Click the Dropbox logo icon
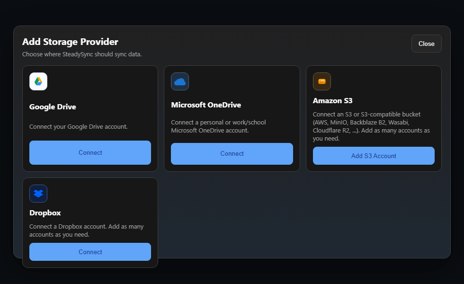Image resolution: width=464 pixels, height=284 pixels. tap(38, 194)
